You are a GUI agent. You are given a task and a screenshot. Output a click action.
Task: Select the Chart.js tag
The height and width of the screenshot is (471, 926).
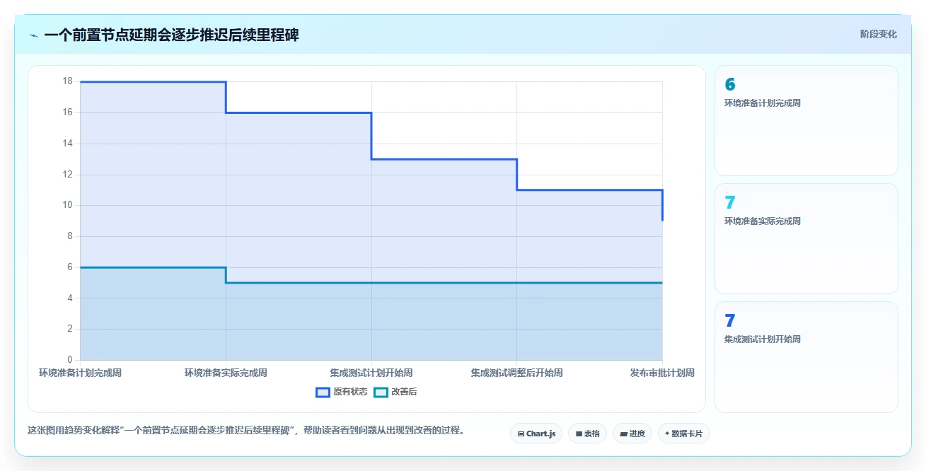point(536,434)
